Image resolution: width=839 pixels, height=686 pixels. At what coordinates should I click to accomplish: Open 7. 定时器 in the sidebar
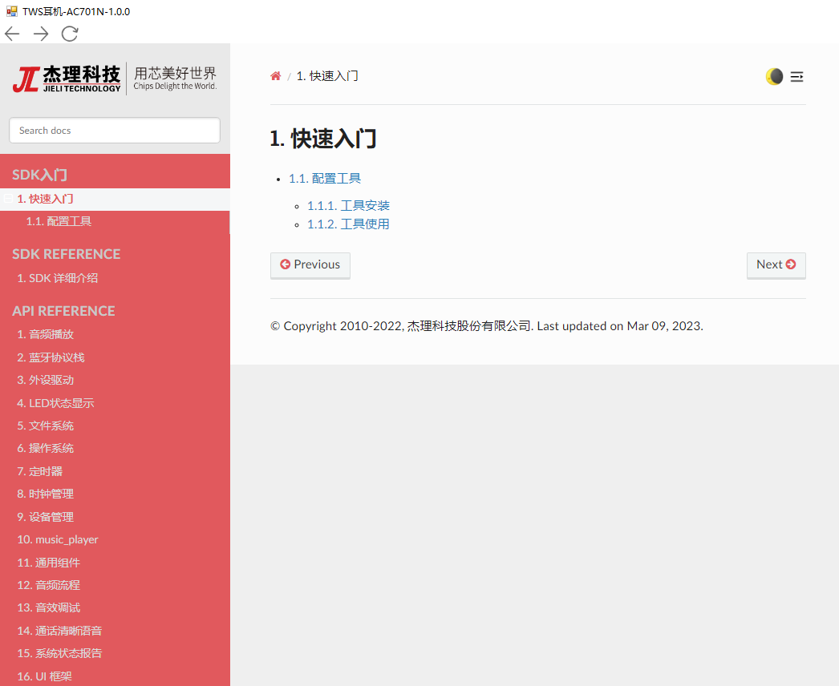point(39,471)
